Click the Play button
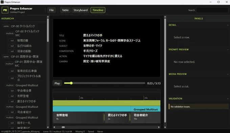The height and width of the screenshot is (133, 230). [57, 83]
